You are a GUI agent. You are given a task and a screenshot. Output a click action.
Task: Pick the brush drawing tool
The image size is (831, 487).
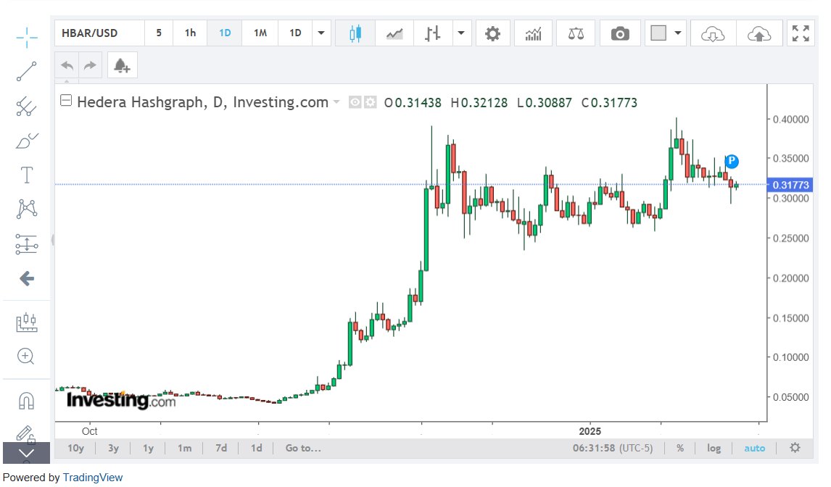pyautogui.click(x=27, y=141)
